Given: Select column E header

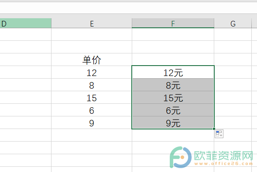Looking at the screenshot, I should 92,23.
